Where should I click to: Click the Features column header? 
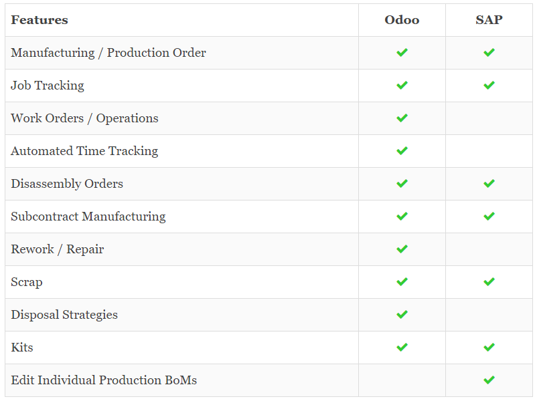tap(40, 20)
